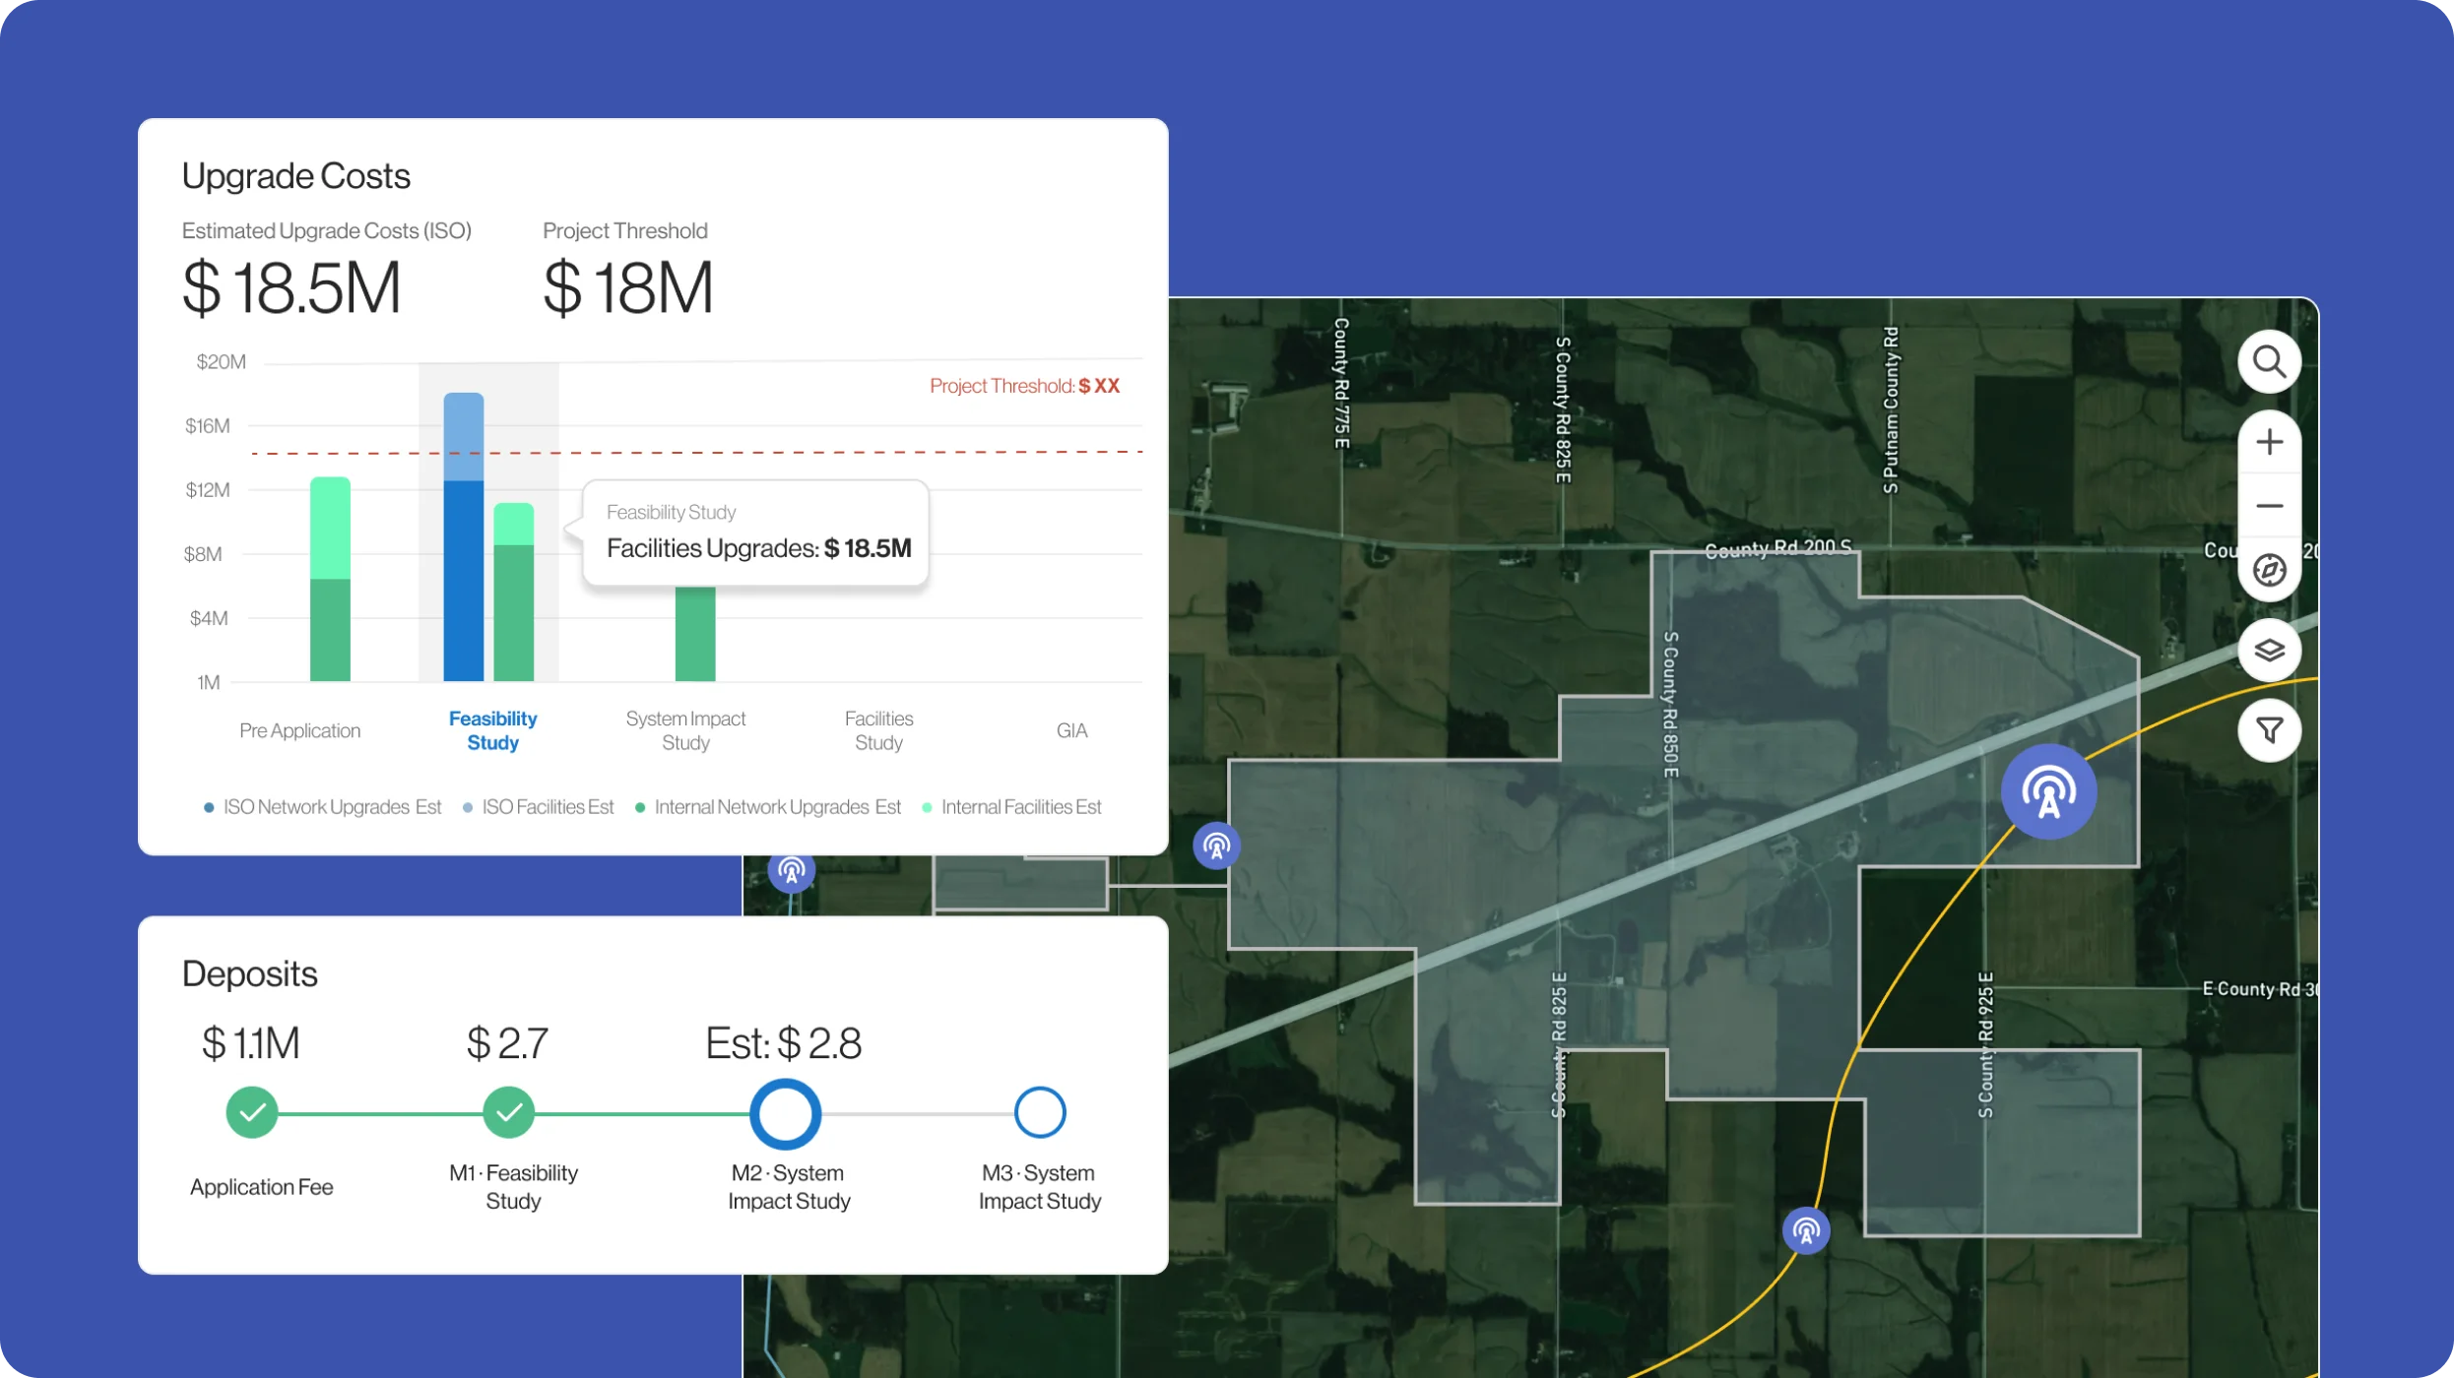
Task: Open the map filter funnel icon
Action: (x=2269, y=730)
